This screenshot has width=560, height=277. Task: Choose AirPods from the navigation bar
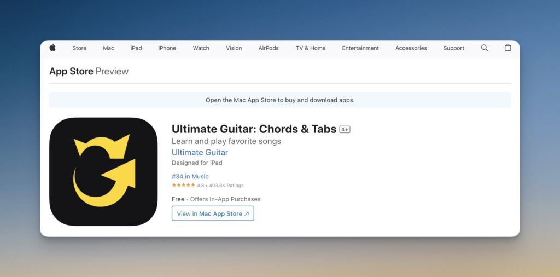[269, 48]
